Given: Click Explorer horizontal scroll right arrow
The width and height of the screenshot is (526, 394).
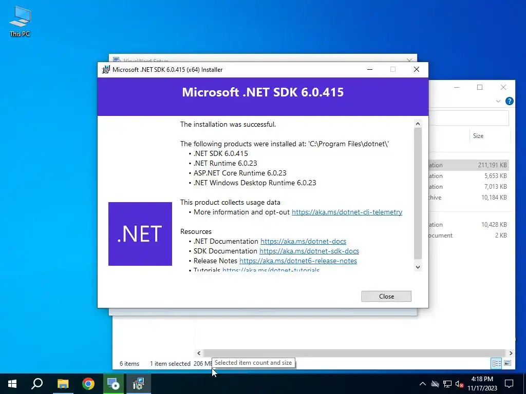Looking at the screenshot, I should click(511, 353).
